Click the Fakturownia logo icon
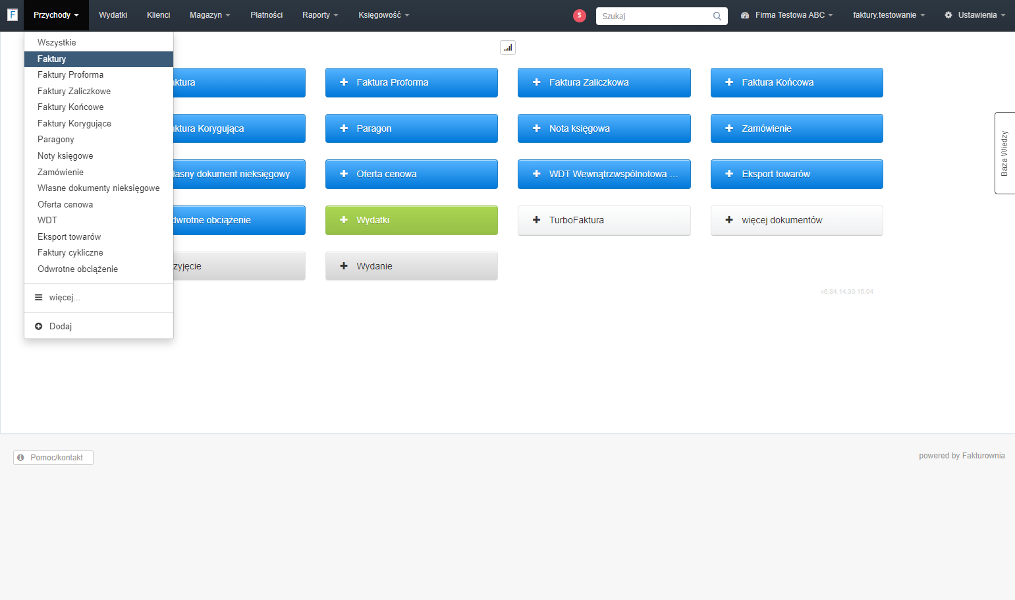1015x600 pixels. click(12, 14)
